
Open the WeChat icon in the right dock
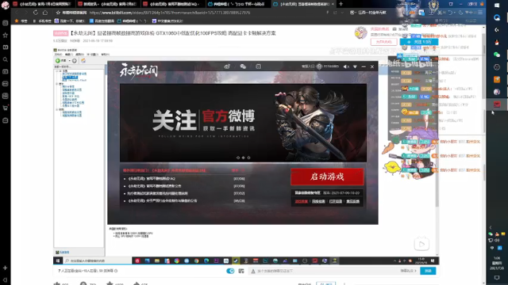497,55
